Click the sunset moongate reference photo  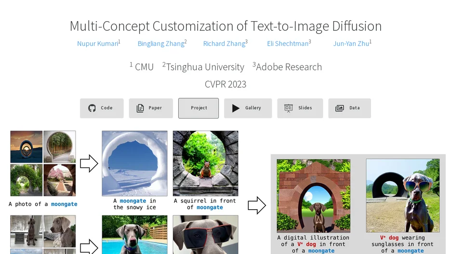click(27, 147)
